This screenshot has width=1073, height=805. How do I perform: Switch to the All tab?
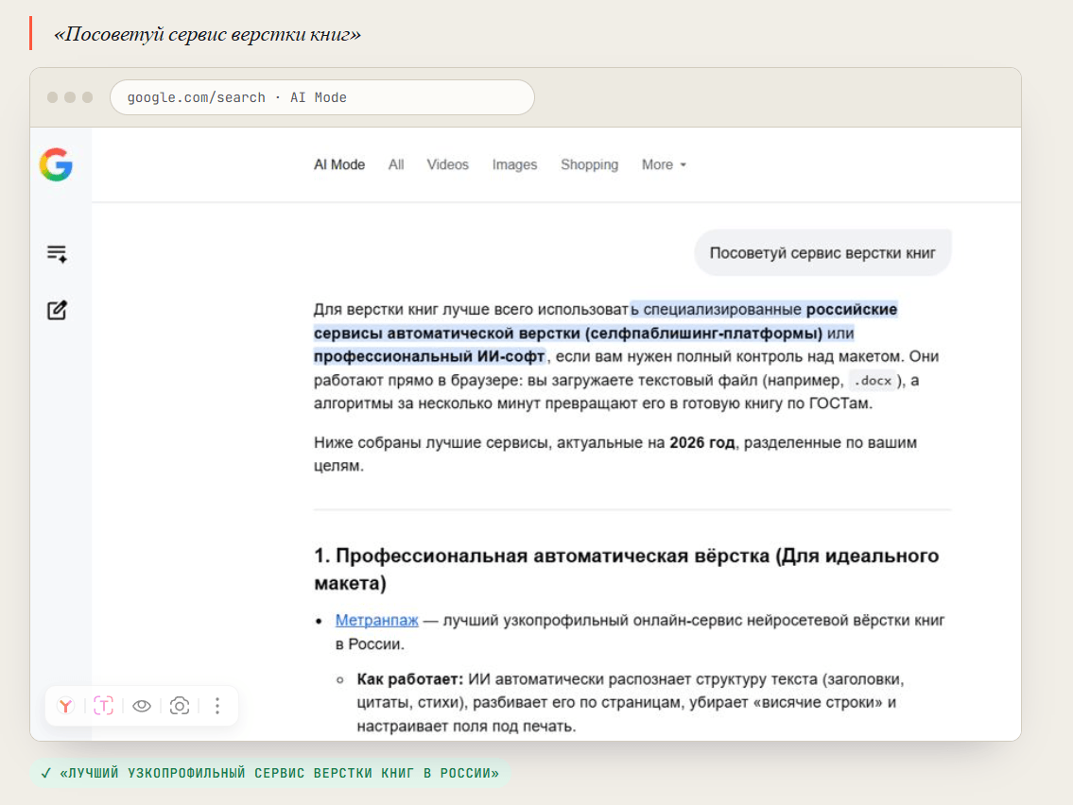coord(396,164)
